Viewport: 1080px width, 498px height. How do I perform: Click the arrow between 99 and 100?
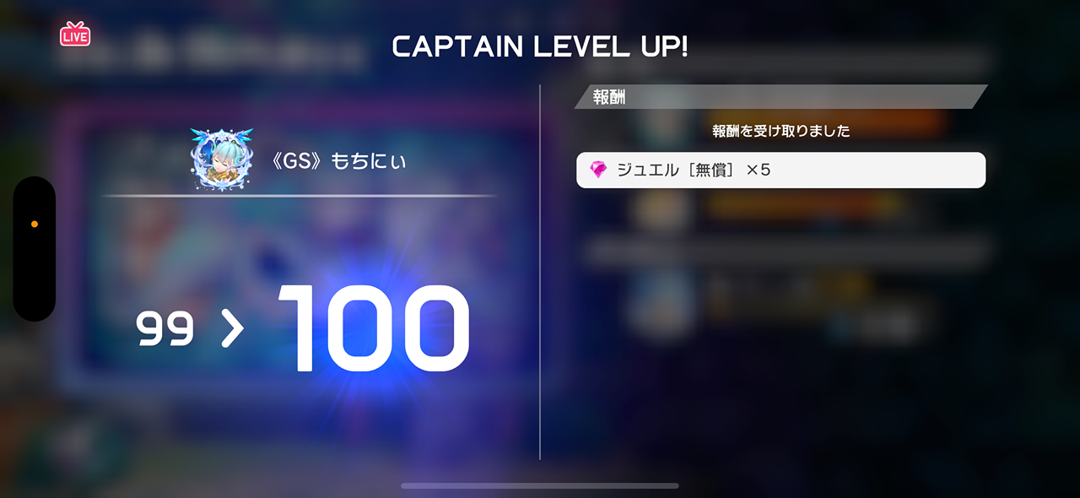point(232,329)
